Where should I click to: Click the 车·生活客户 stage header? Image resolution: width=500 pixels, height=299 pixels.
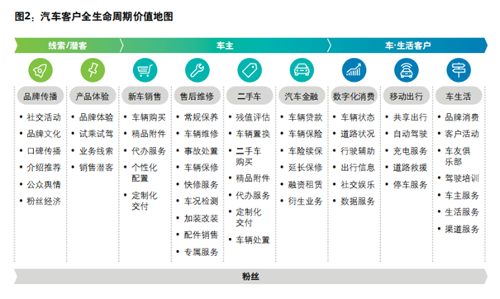(x=407, y=45)
